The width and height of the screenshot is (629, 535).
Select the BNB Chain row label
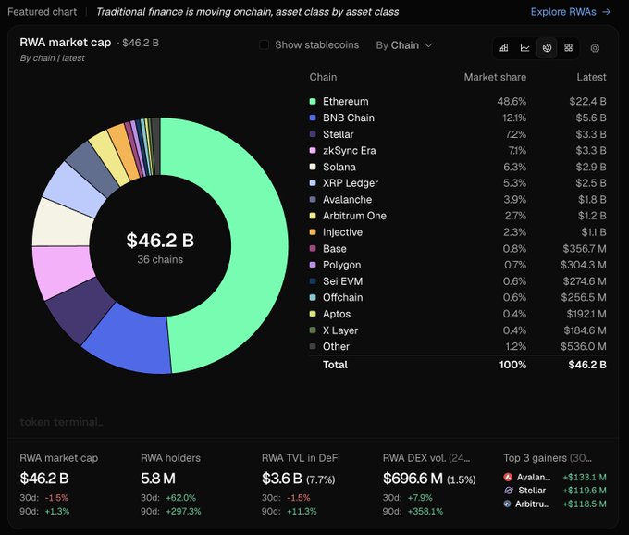(349, 118)
